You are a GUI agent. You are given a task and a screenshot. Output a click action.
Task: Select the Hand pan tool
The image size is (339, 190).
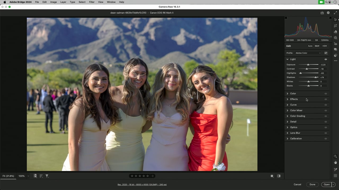pos(335,163)
